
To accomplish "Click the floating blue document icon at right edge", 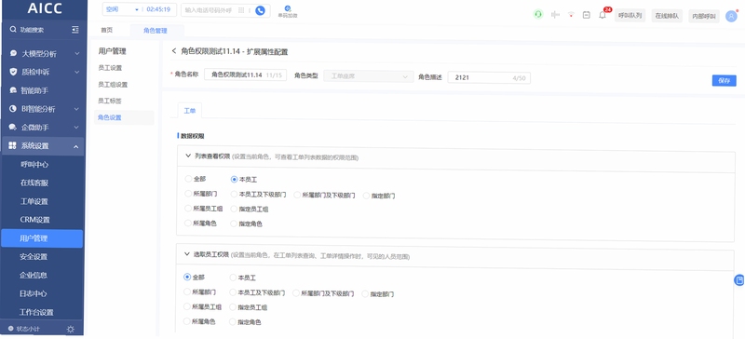I will coord(739,280).
